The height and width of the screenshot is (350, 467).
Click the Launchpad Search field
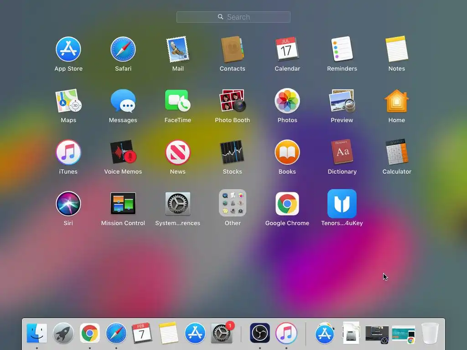tap(233, 17)
